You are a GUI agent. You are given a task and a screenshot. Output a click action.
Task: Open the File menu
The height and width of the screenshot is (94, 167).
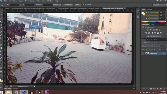5,1
